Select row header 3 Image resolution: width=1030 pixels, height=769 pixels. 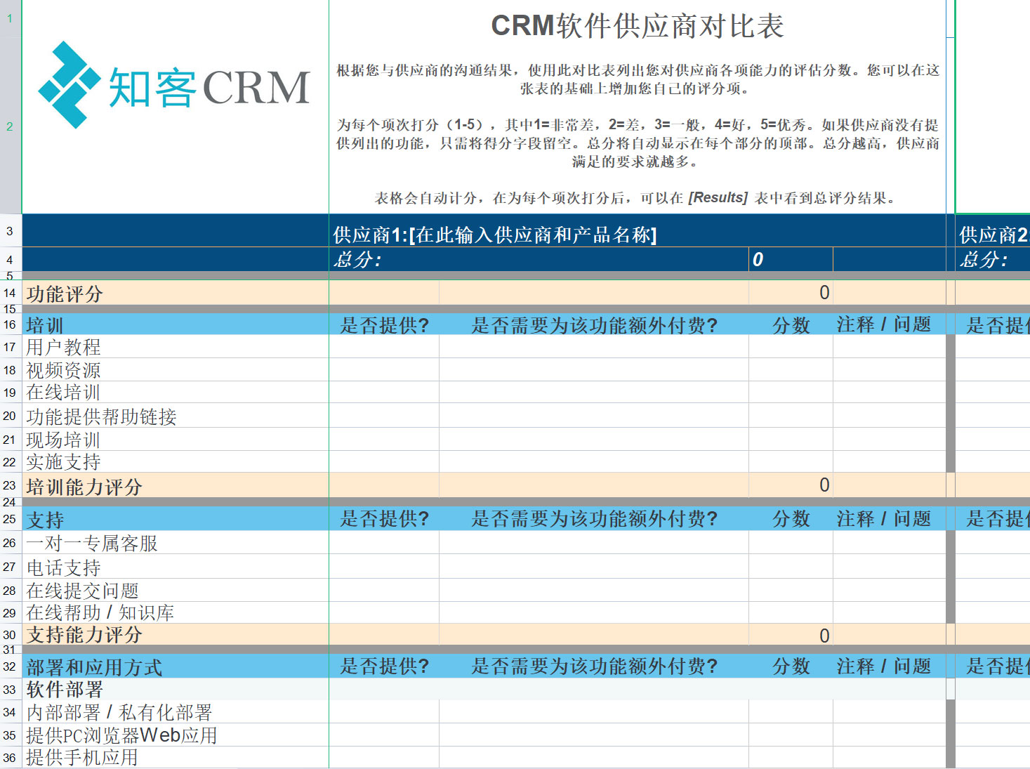(x=10, y=231)
